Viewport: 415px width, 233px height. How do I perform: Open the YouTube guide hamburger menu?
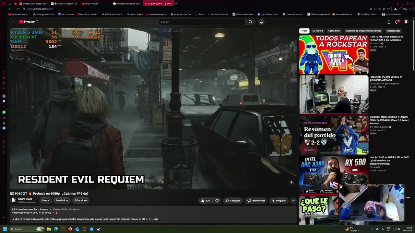(13, 22)
